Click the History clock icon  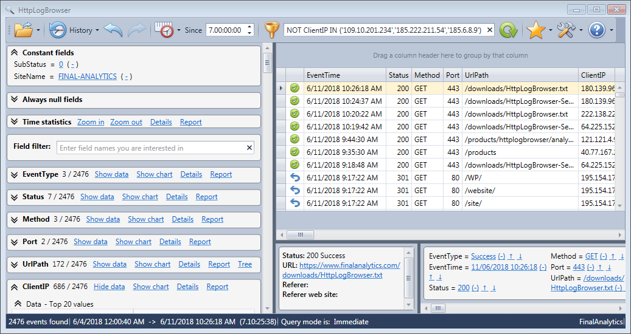(x=58, y=30)
